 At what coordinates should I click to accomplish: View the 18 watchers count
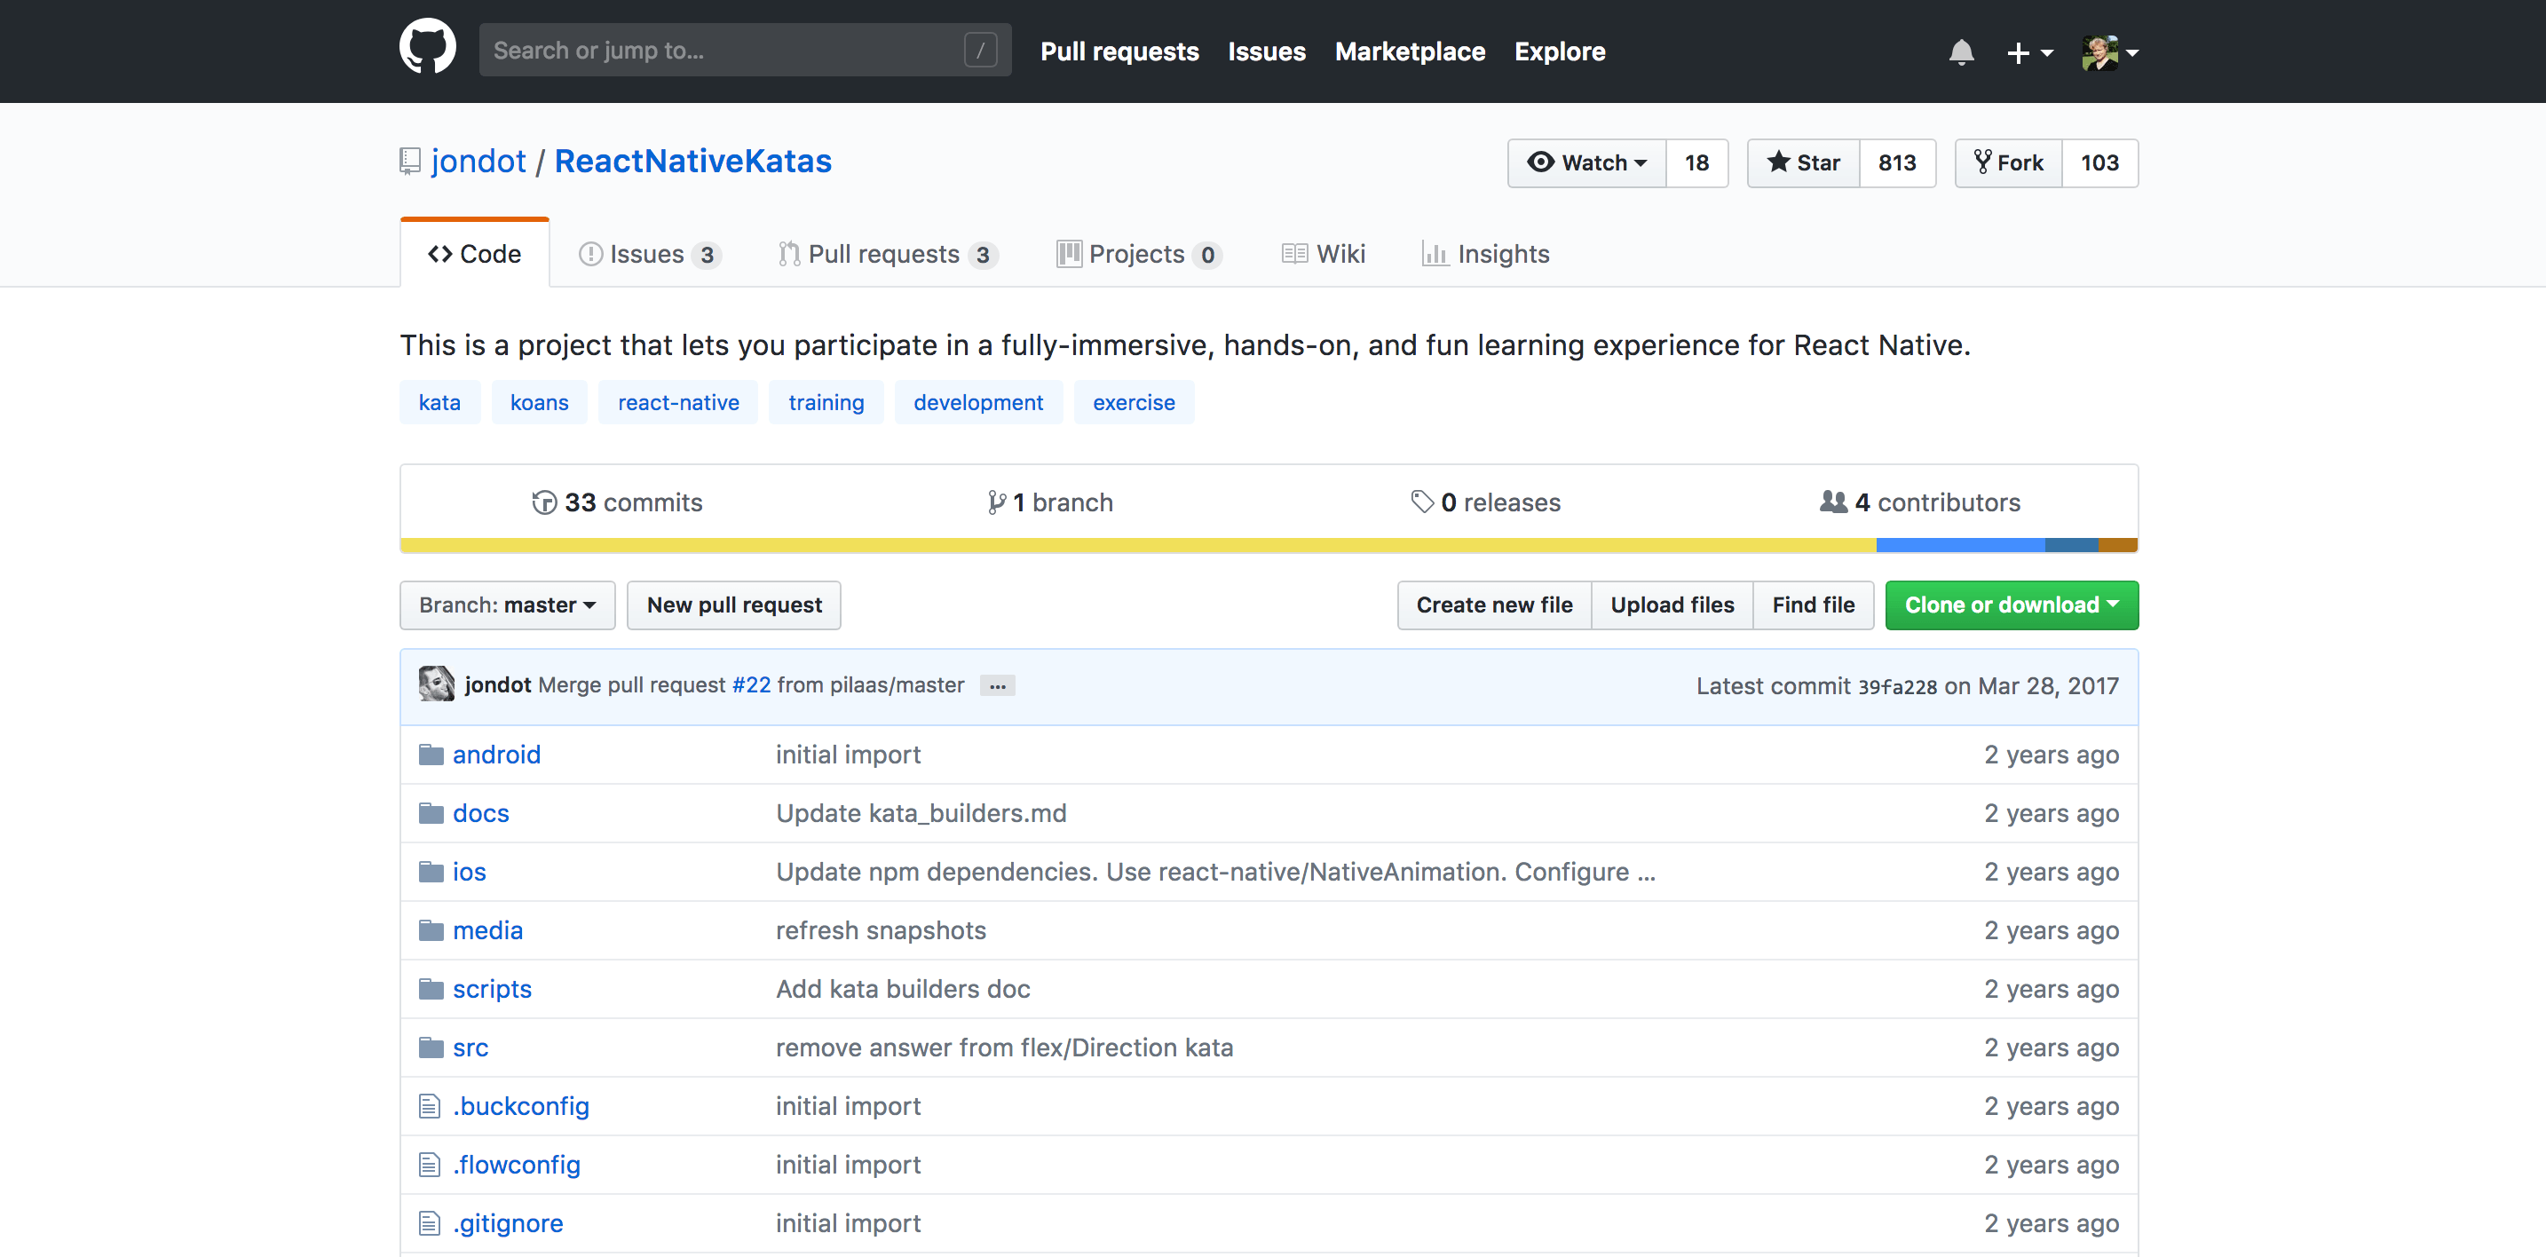tap(1697, 163)
